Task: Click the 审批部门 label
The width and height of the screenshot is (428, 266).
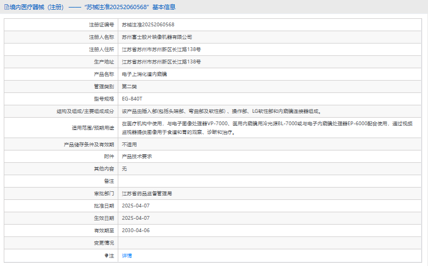Action: pyautogui.click(x=104, y=193)
